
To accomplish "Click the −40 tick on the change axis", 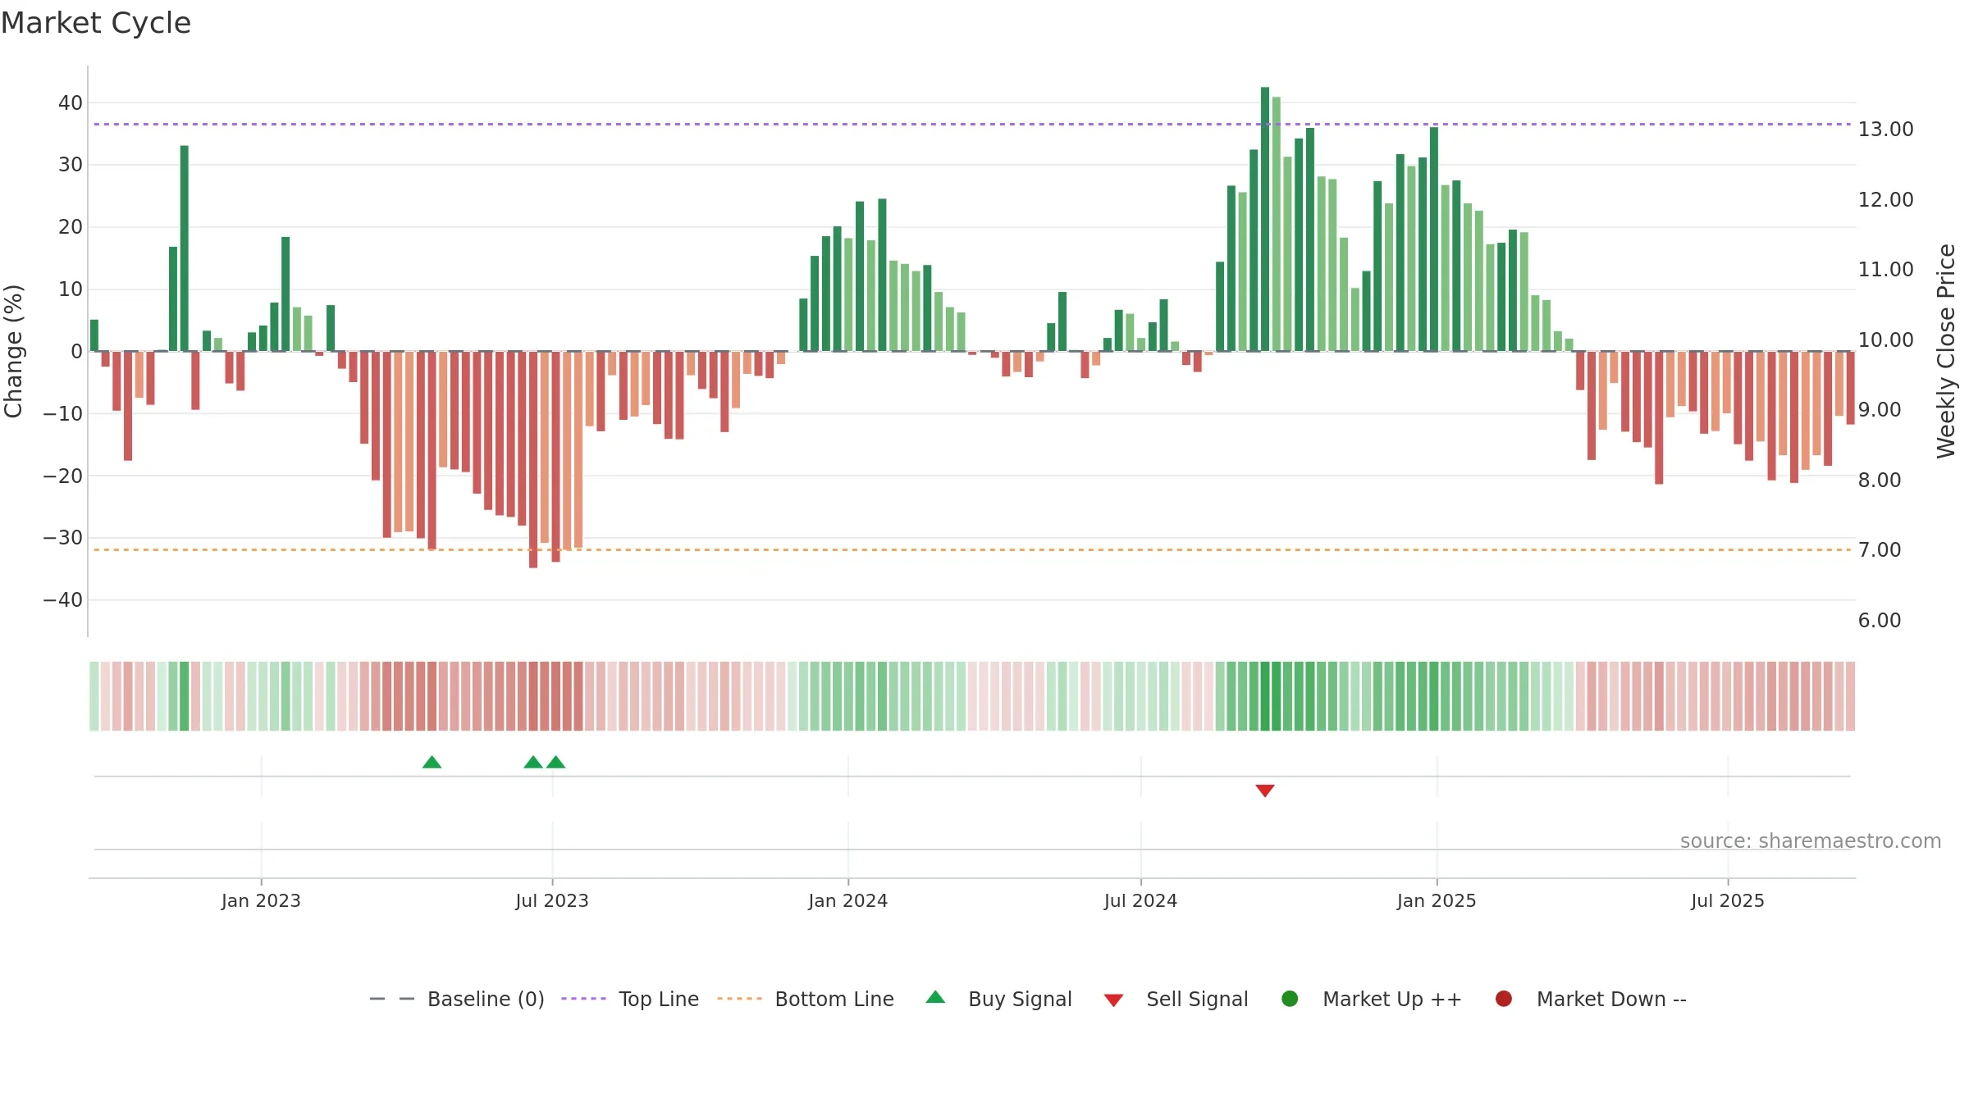I will [63, 600].
